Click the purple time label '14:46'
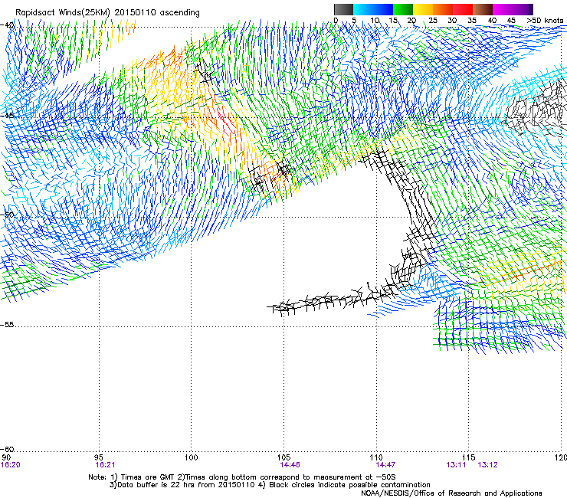Screen dimensions: 567x498 pos(290,465)
